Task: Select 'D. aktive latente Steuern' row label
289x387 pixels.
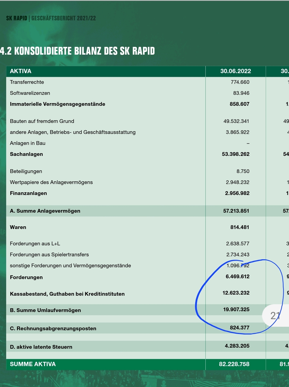Action: 41,347
